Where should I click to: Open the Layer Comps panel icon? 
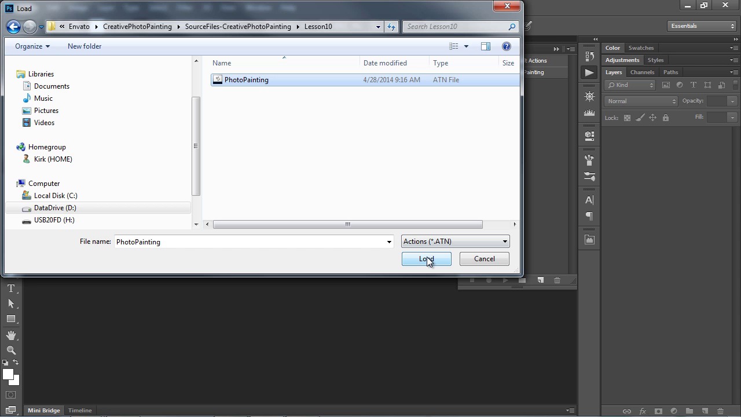point(589,240)
